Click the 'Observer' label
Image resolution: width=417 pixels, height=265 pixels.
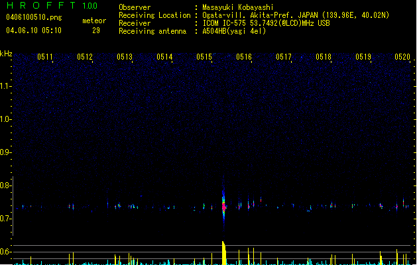click(x=135, y=7)
